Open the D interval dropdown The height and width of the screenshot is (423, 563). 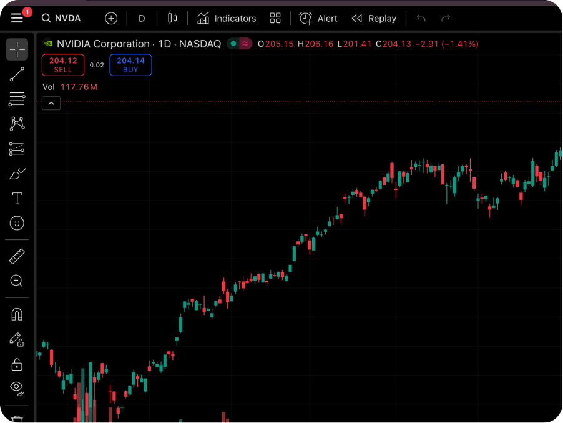tap(142, 19)
